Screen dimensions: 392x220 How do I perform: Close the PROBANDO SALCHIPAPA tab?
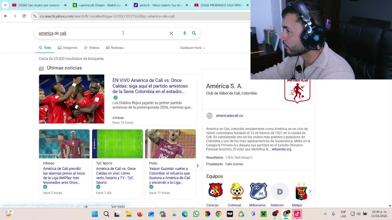pyautogui.click(x=247, y=5)
